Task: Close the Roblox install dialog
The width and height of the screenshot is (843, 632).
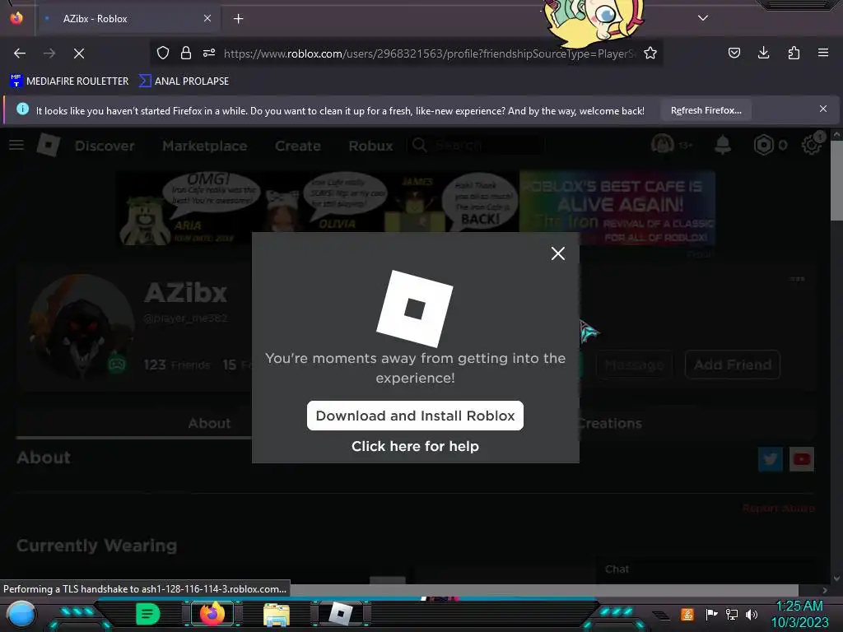Action: click(558, 253)
